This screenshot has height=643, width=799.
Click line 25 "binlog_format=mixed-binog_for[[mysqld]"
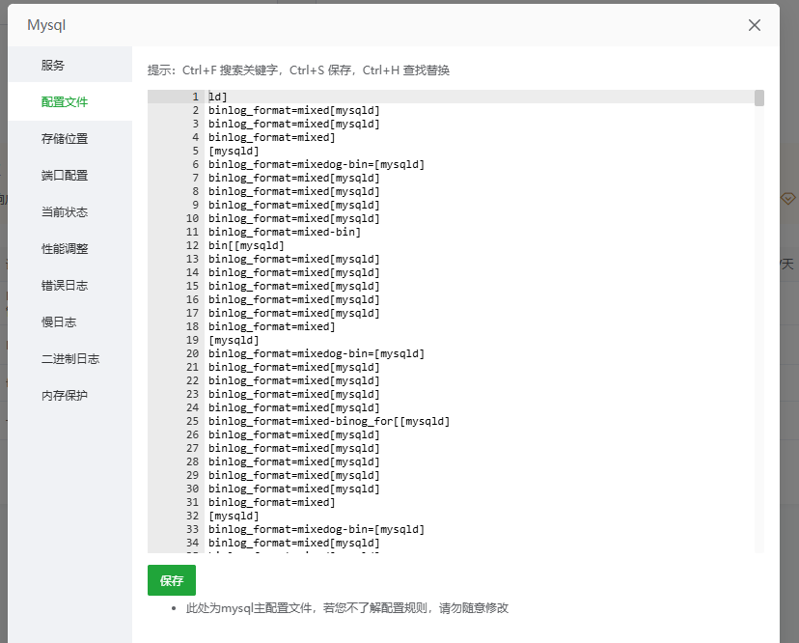(x=329, y=421)
